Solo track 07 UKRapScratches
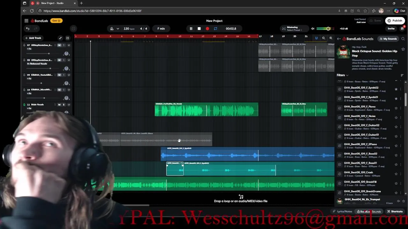 [64, 45]
